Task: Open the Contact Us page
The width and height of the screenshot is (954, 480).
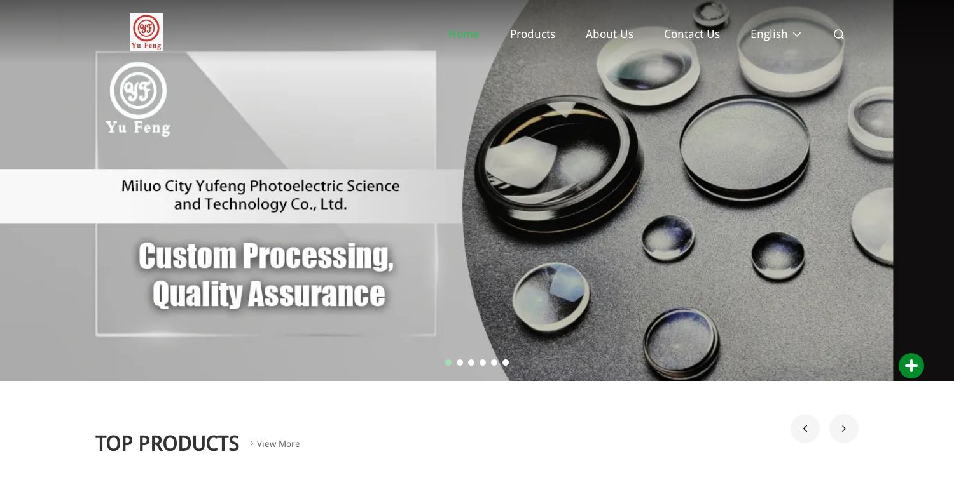Action: click(x=692, y=34)
